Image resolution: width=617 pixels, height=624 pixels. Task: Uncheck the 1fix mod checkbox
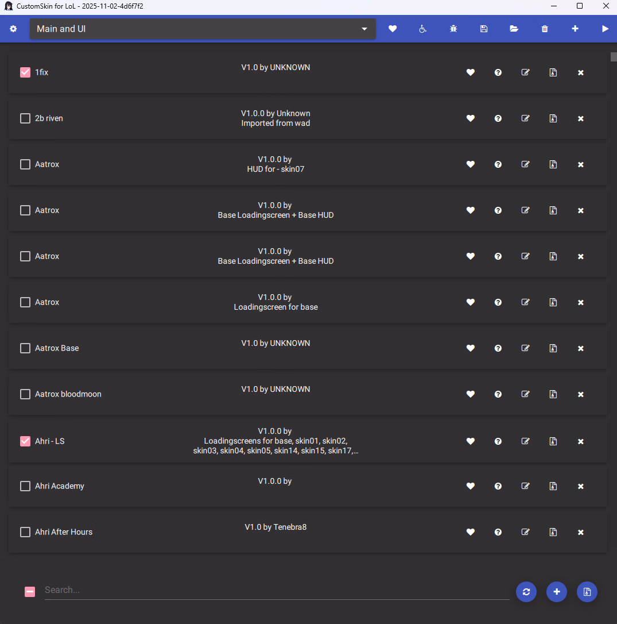(x=25, y=72)
